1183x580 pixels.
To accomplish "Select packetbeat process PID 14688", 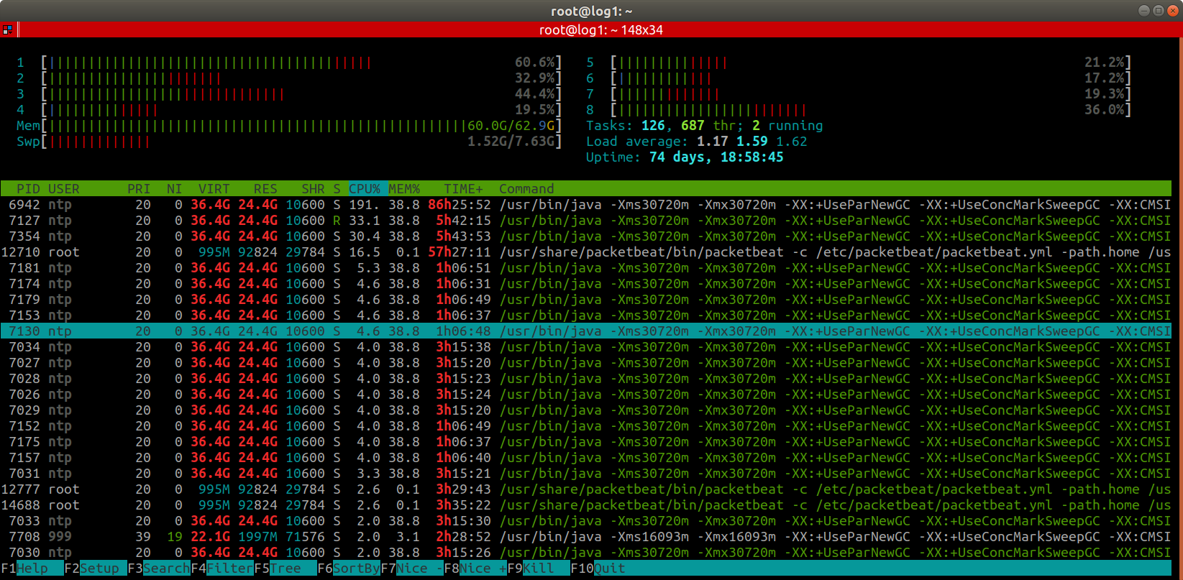I will pos(586,505).
